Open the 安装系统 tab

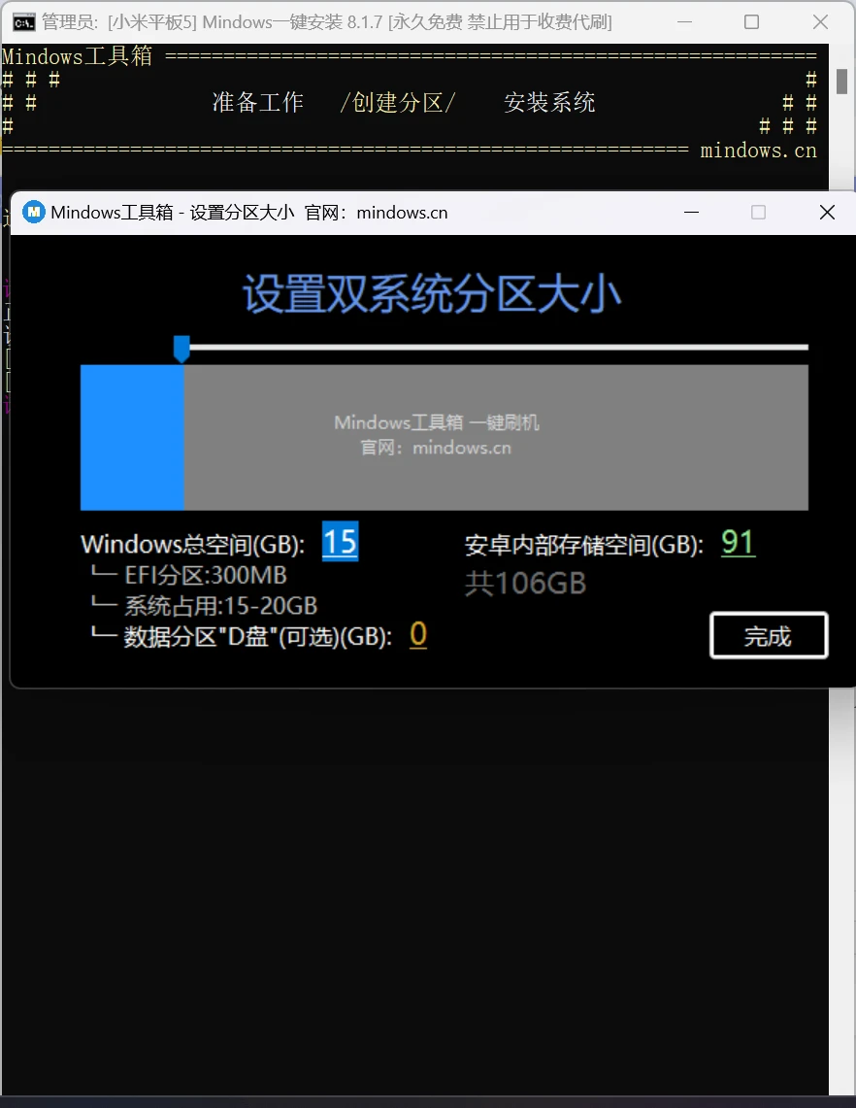pyautogui.click(x=549, y=102)
